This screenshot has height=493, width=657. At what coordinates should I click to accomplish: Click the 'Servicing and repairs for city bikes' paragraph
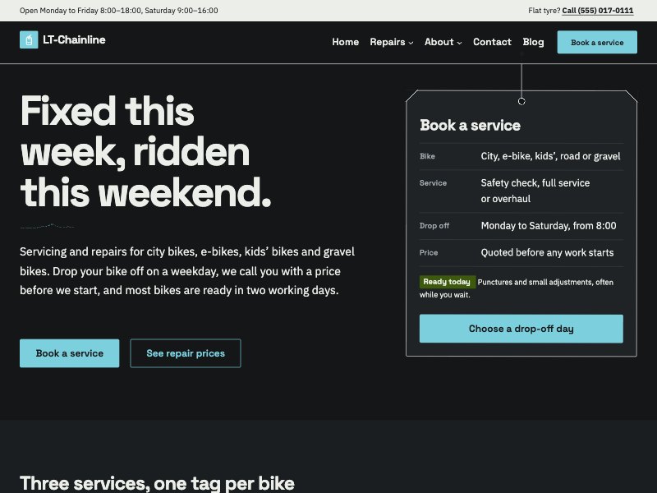187,271
